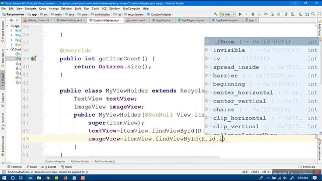
Task: Switch to AppResponse.java tab
Action: click(193, 20)
